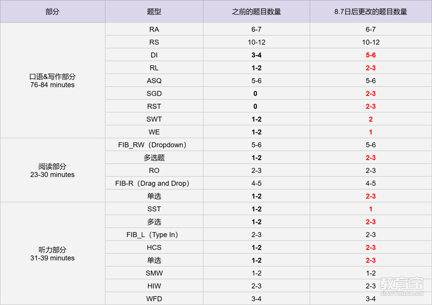Screen dimensions: 432x305
Task: Click the RST question type cell
Action: (154, 106)
